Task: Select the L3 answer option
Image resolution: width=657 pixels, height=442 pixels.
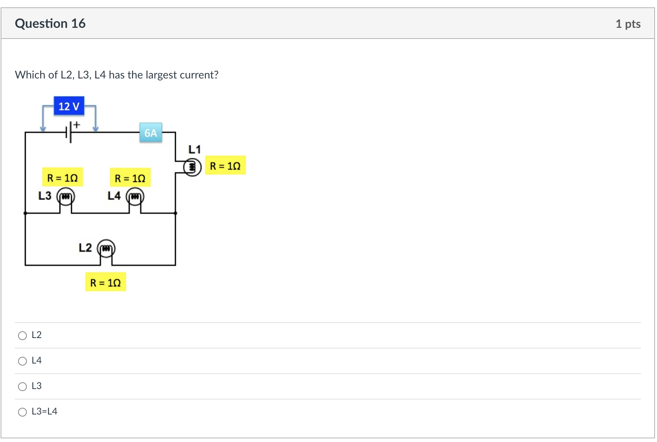Action: [x=22, y=386]
